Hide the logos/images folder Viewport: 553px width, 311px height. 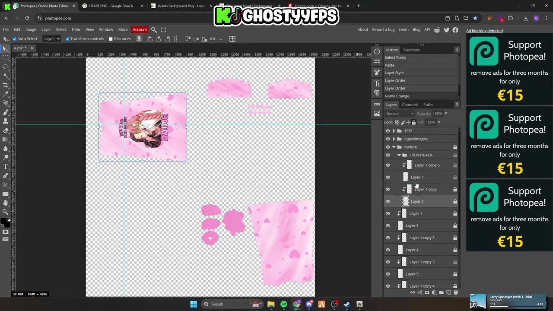[388, 139]
